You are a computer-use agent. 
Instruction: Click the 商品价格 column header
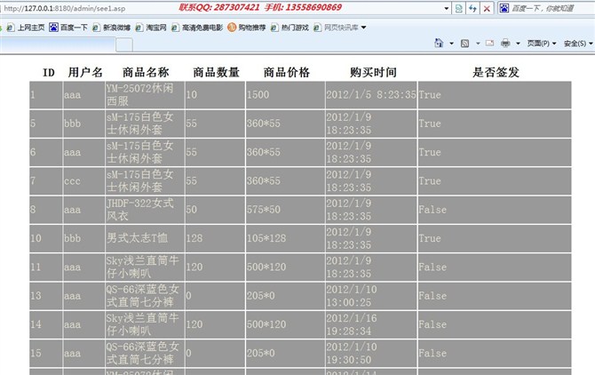[x=287, y=72]
